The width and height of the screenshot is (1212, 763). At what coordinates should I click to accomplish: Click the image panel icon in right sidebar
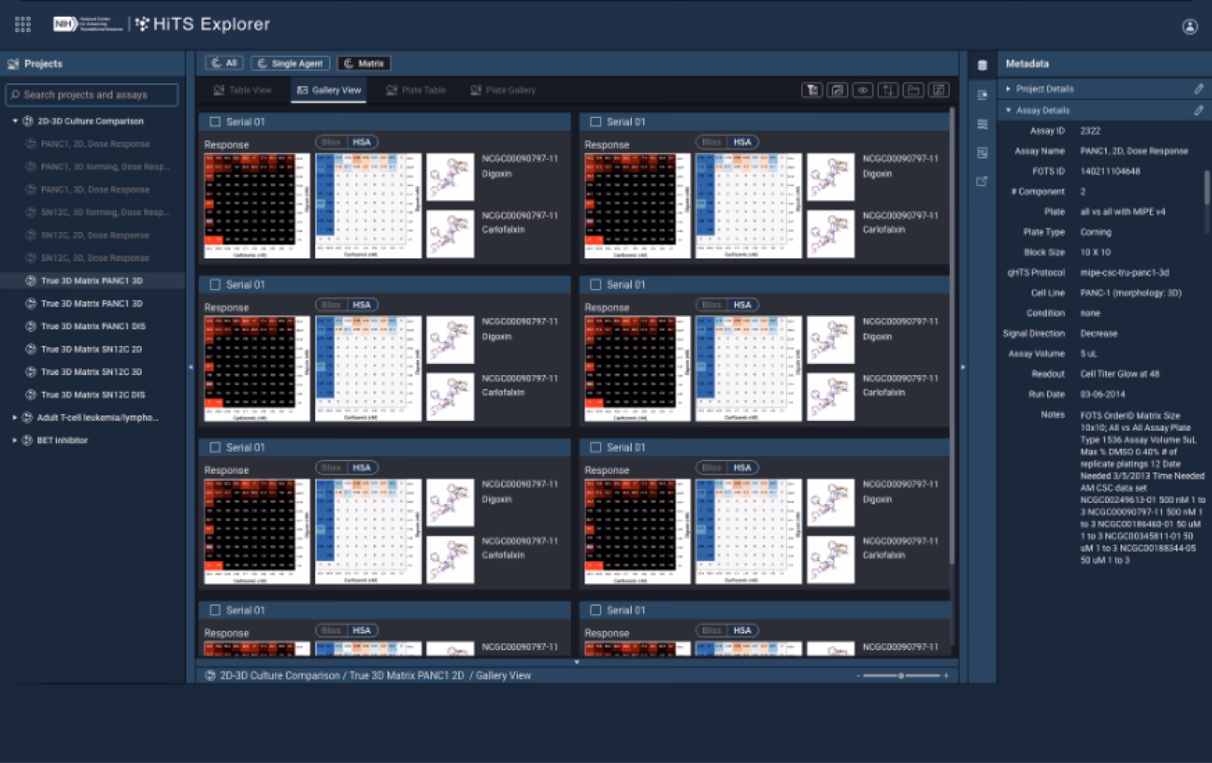982,153
